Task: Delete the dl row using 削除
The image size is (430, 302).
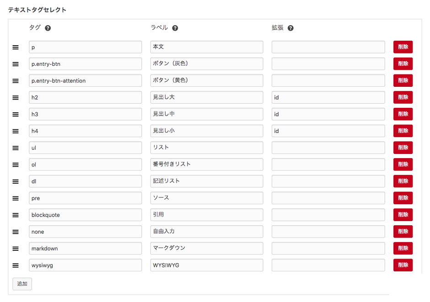Action: coord(403,181)
